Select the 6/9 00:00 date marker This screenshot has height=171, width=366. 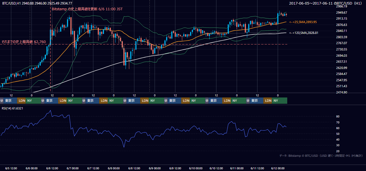click(155, 168)
